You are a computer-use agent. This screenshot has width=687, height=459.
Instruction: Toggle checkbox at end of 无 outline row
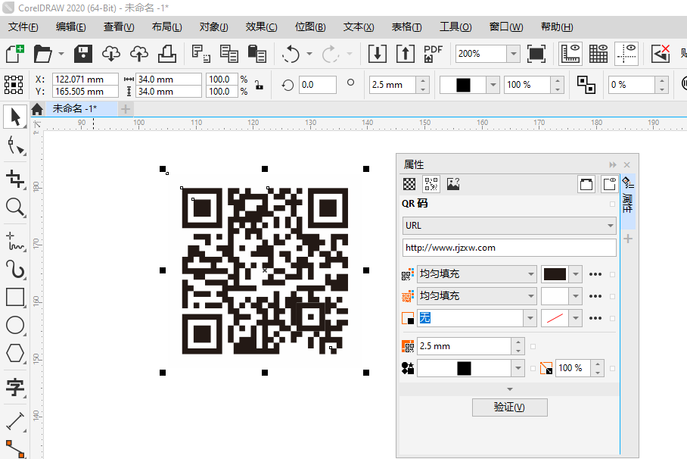point(613,318)
